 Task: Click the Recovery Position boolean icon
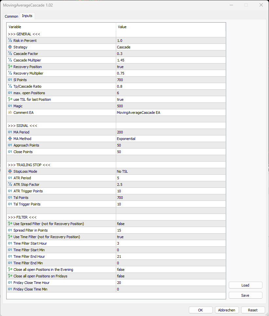tap(10, 67)
